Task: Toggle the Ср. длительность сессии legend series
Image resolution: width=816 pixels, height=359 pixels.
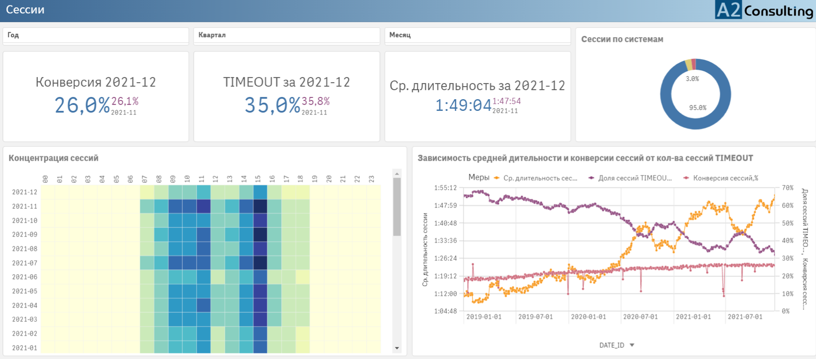Action: click(x=540, y=178)
